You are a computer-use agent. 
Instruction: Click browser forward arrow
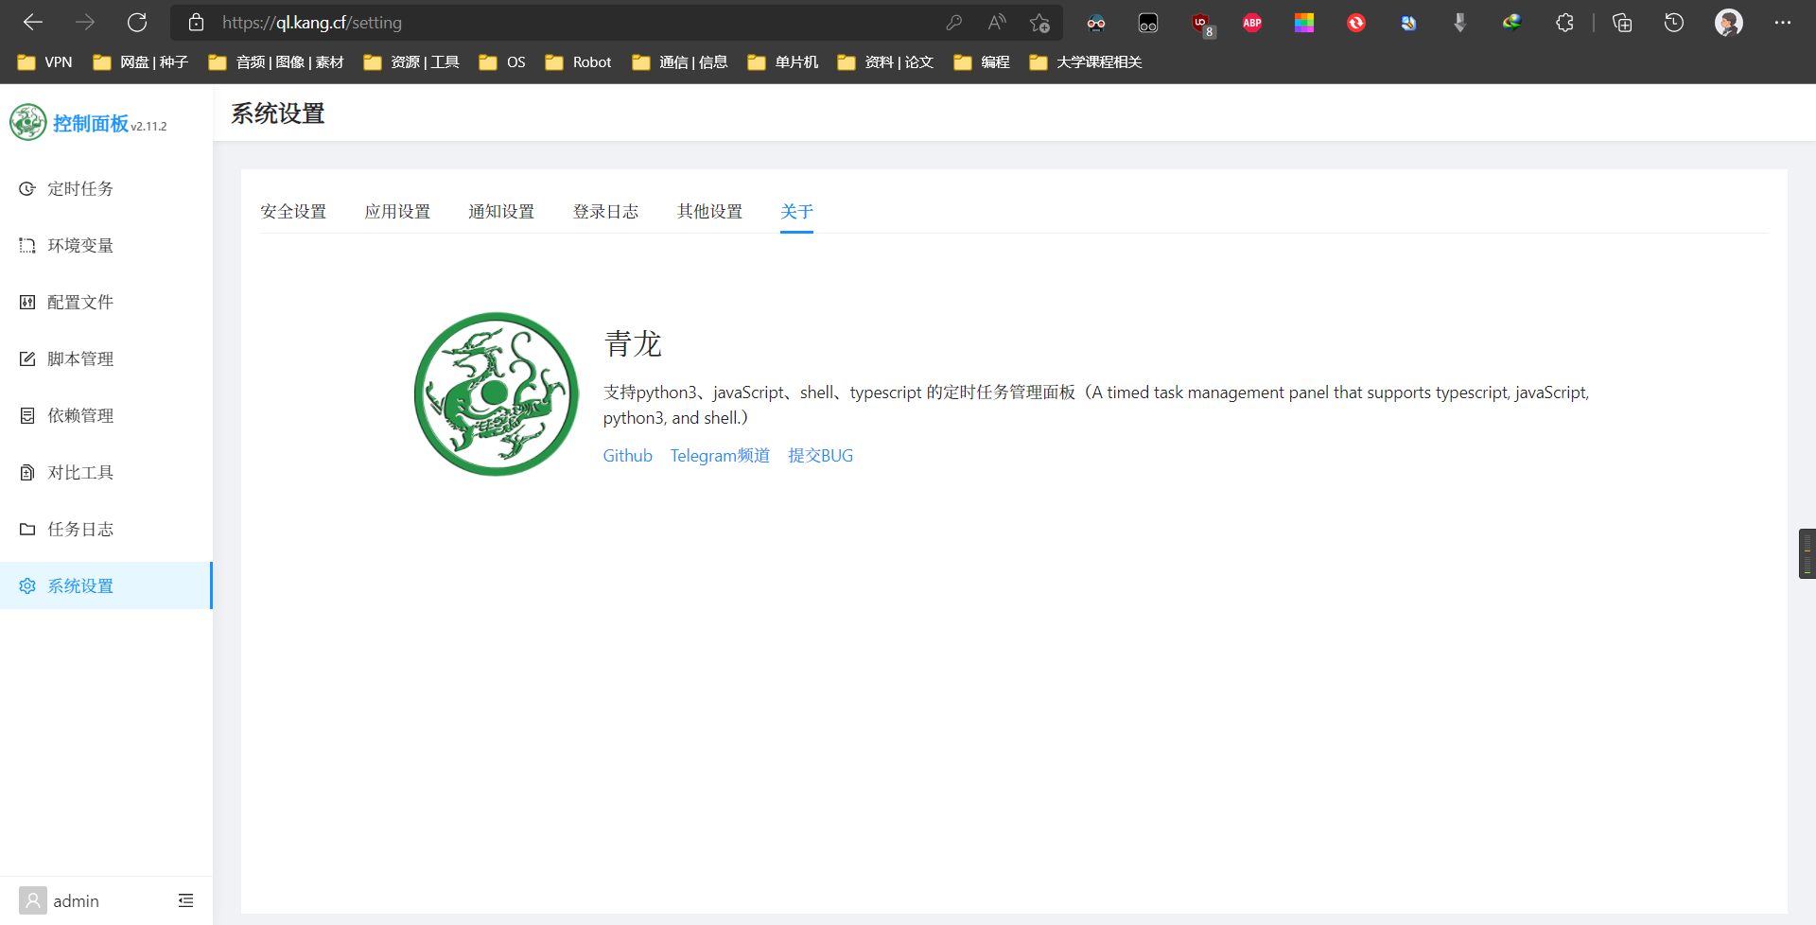pos(85,22)
